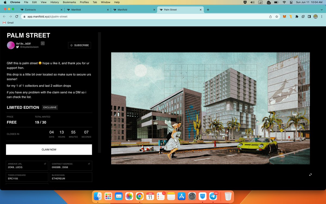326x204 pixels.
Task: Open Arweave URL external link icon
Action: [45, 164]
